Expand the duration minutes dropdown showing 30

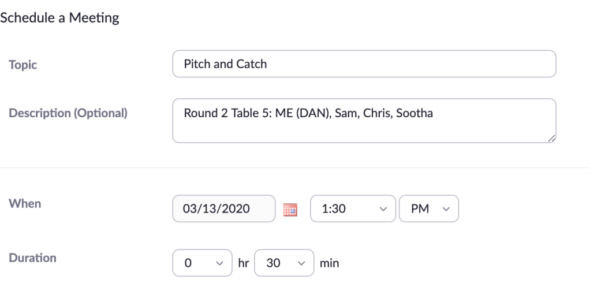click(x=284, y=263)
